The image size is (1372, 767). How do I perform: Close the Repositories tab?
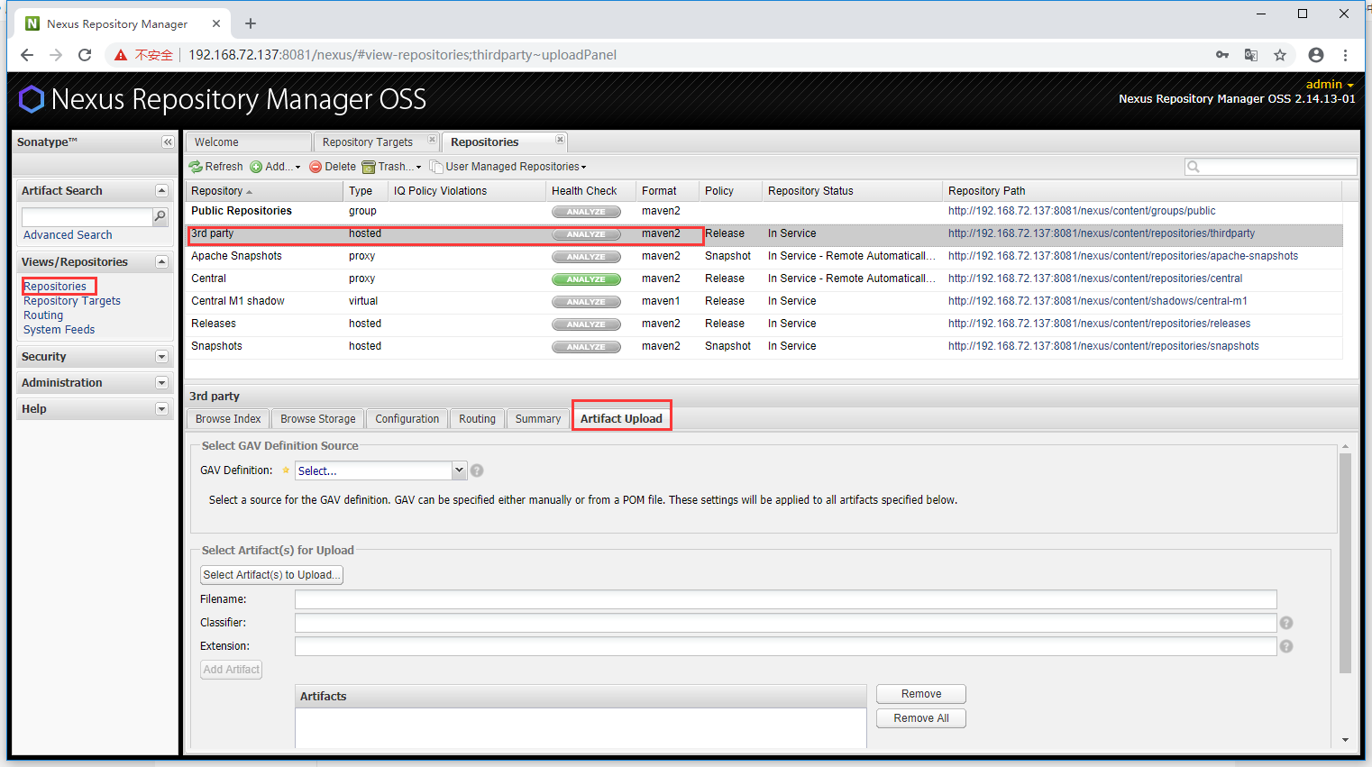(560, 140)
